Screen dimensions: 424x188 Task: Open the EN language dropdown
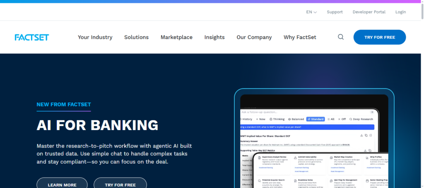pyautogui.click(x=311, y=12)
